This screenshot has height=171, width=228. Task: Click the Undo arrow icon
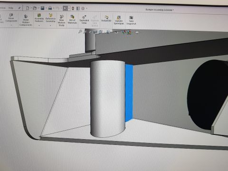[58, 8]
